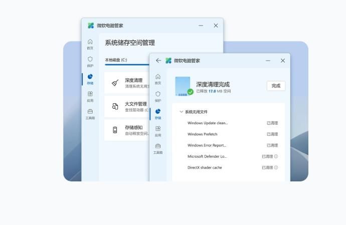Click PC Manager logo in front window title

tap(168, 61)
